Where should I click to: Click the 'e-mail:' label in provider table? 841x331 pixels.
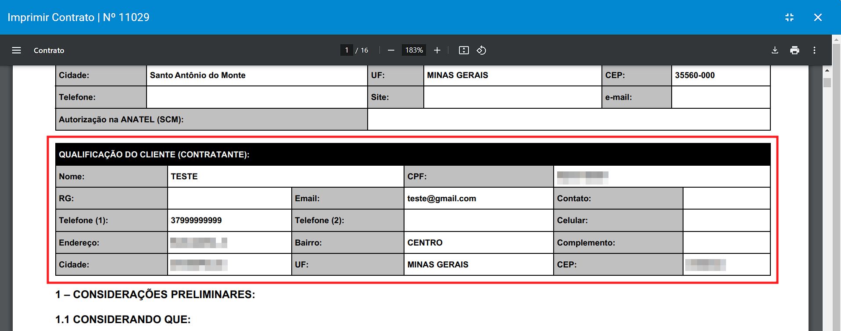click(619, 97)
